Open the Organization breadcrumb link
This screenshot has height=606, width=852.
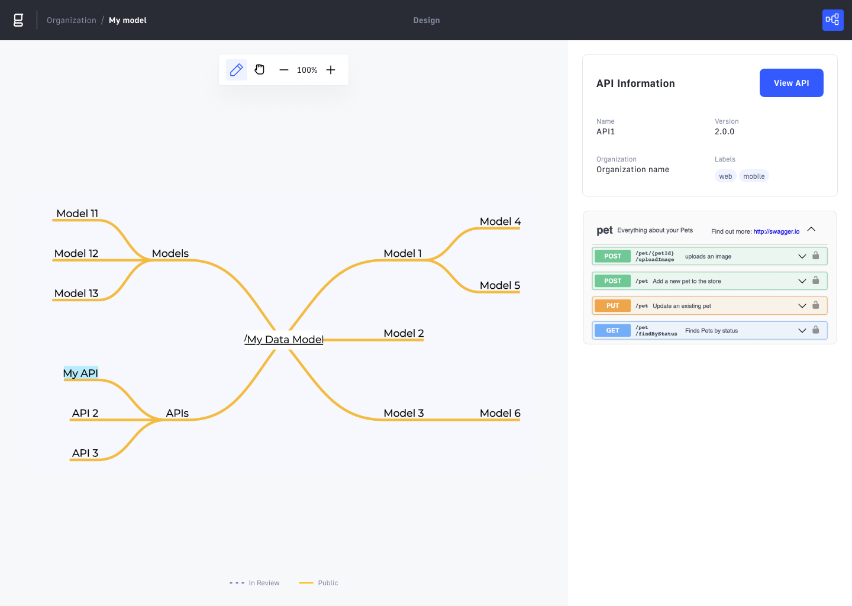pos(71,20)
